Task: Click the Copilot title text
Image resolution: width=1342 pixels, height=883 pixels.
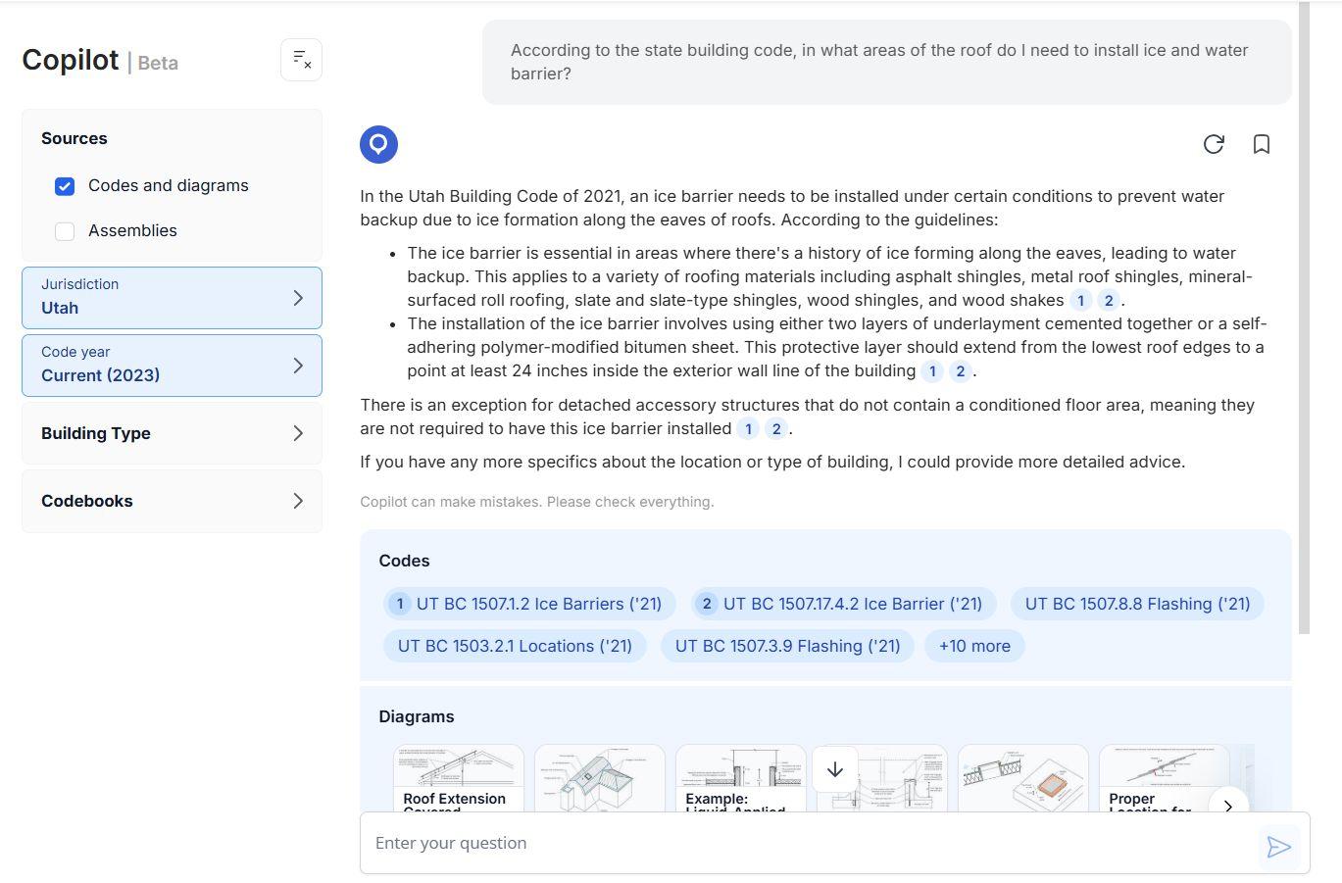Action: click(x=71, y=60)
